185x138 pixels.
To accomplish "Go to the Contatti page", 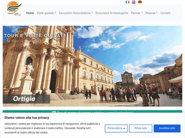I will [x=165, y=13].
